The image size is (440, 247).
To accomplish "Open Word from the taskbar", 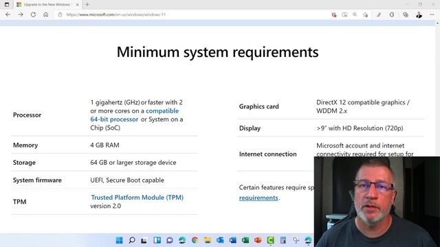I will pos(232,240).
